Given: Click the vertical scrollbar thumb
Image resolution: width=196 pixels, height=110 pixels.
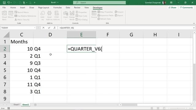Looking at the screenshot, I should [194, 49].
